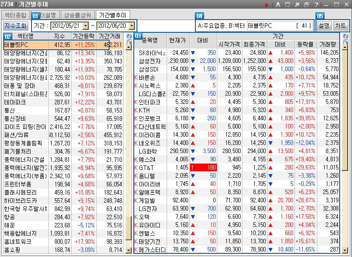Click the 인터파크 stock name
The height and width of the screenshot is (257, 352).
pos(149,103)
